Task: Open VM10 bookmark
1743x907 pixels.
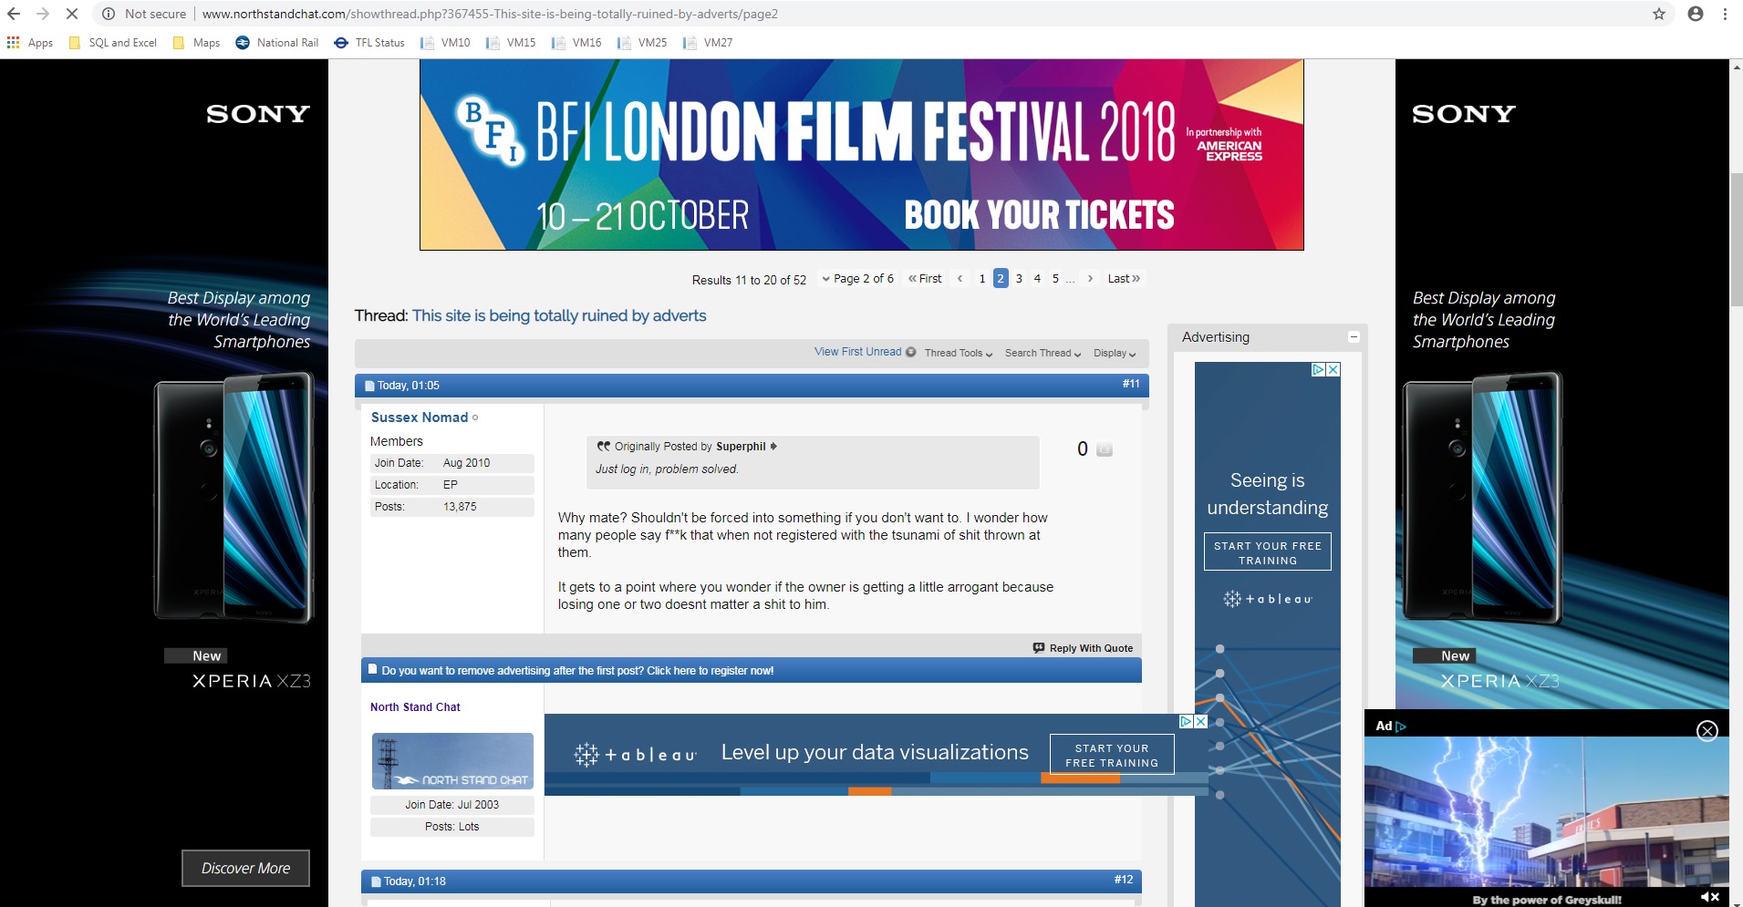Action: coord(445,43)
